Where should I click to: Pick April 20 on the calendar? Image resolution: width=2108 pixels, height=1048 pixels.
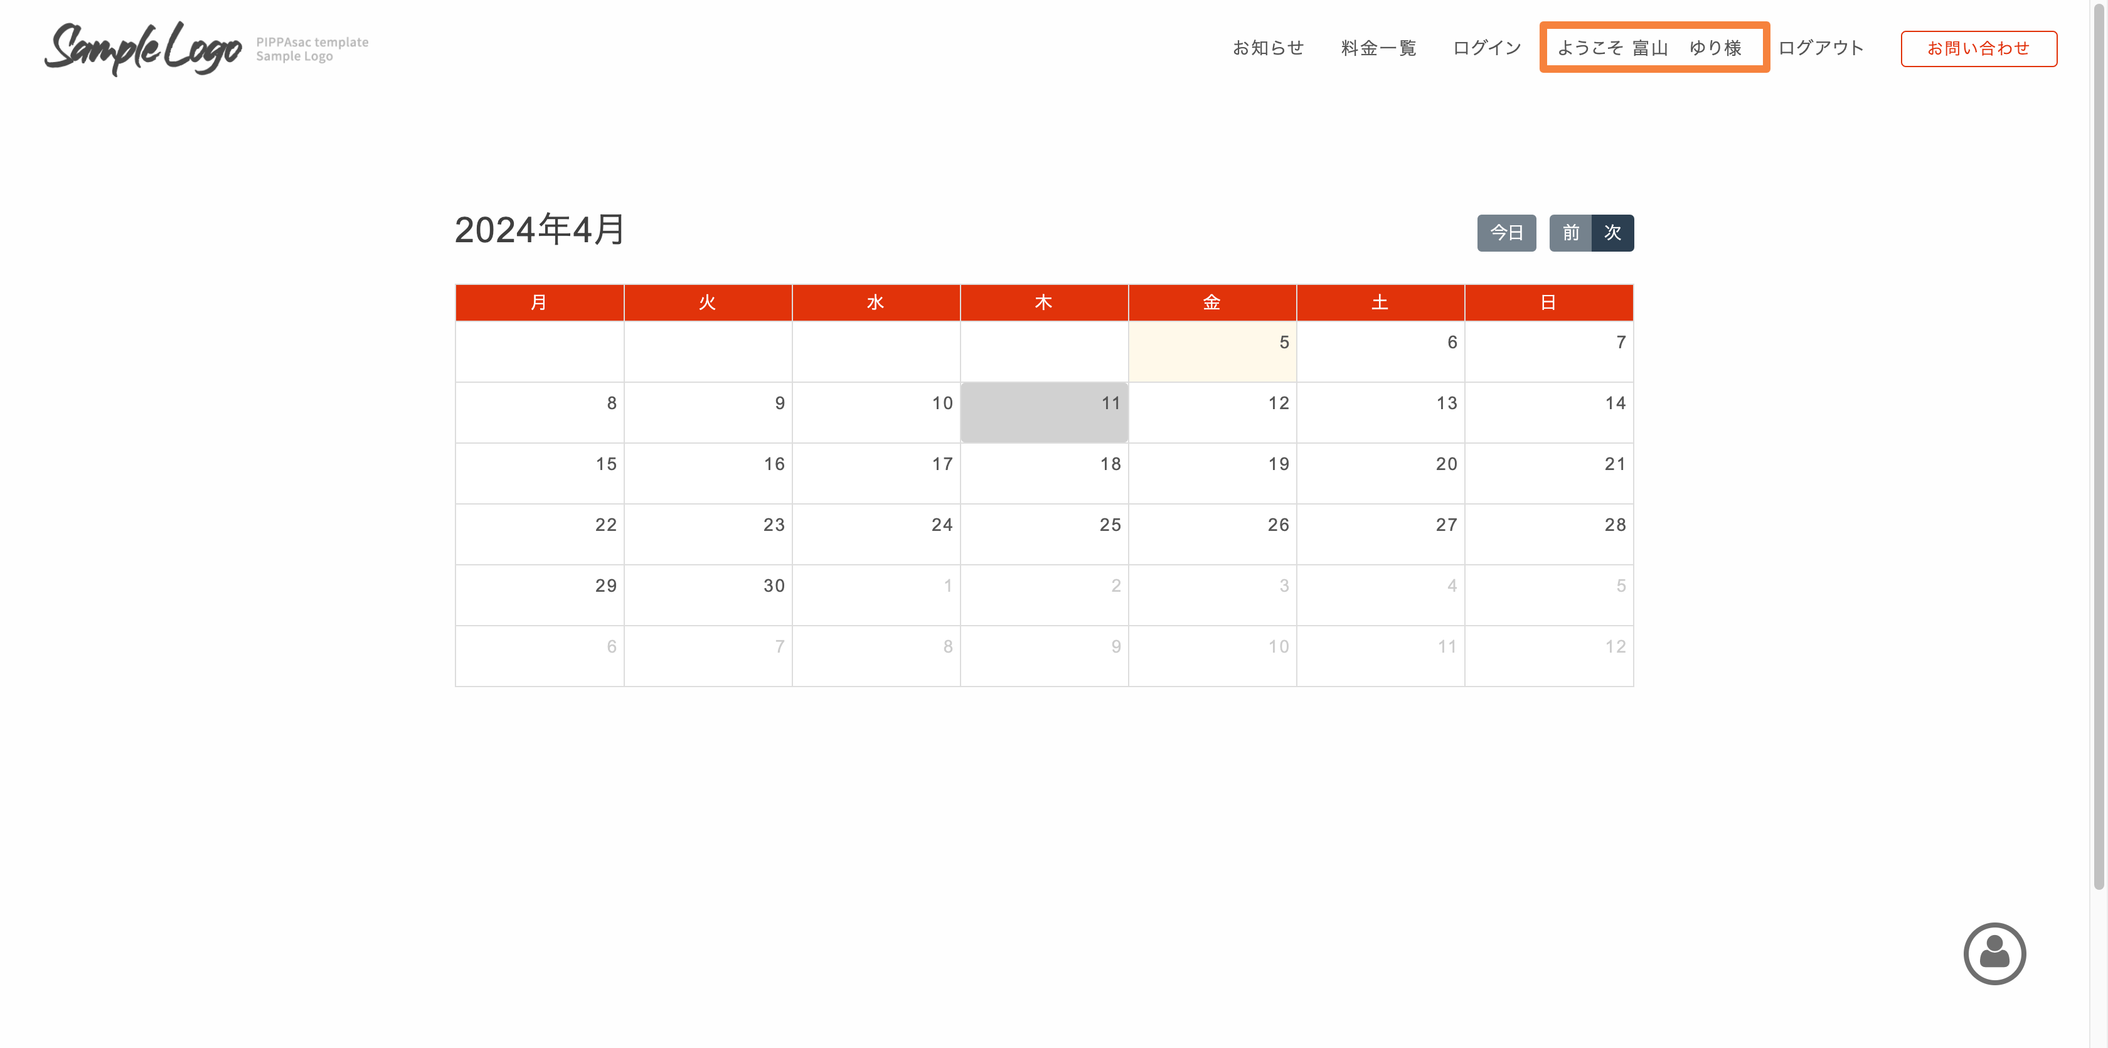(1380, 473)
